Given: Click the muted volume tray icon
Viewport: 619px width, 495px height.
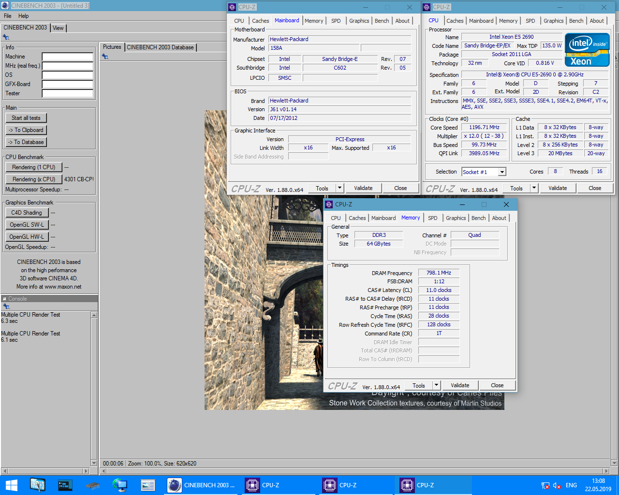Looking at the screenshot, I should coord(557,485).
